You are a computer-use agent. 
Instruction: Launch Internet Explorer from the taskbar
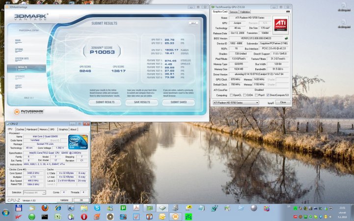pos(58,208)
